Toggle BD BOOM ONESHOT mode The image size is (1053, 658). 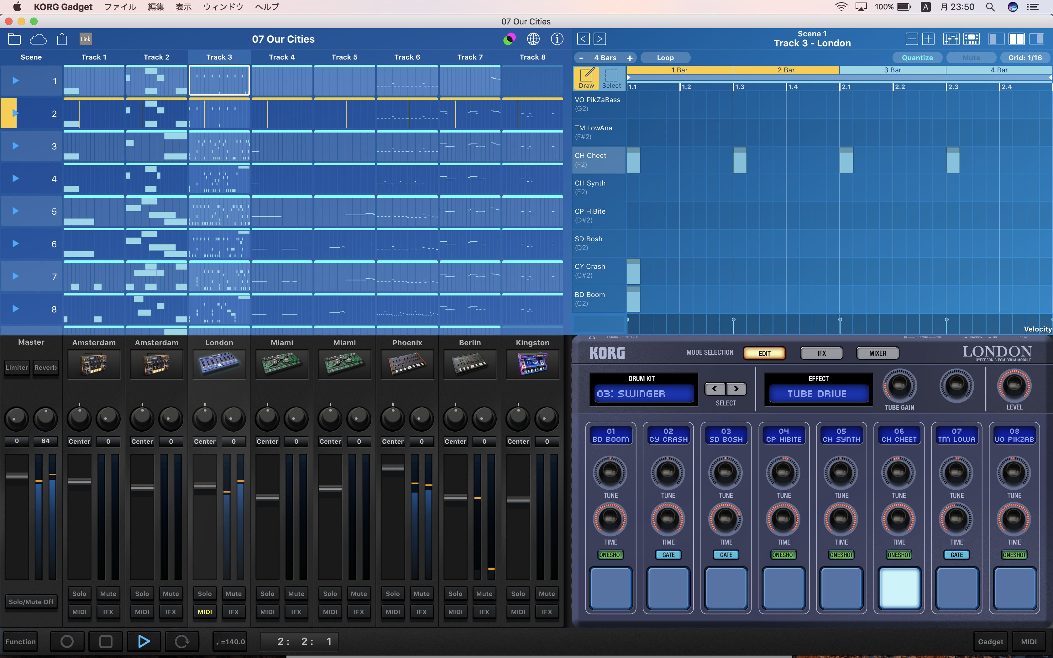(610, 555)
